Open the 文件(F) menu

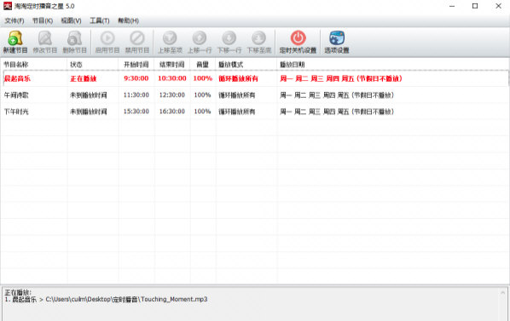(14, 20)
